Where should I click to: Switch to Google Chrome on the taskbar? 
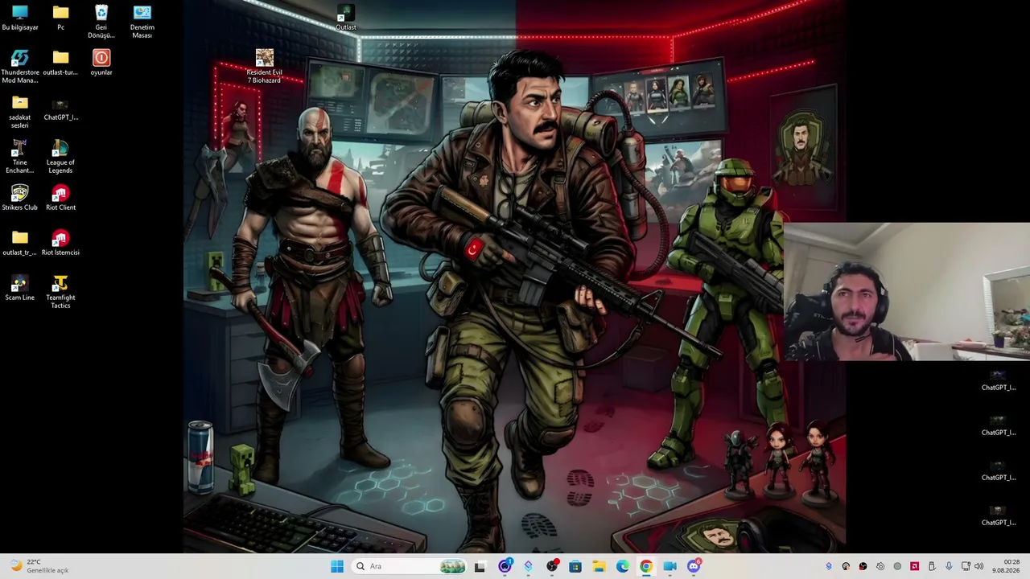[x=646, y=566]
